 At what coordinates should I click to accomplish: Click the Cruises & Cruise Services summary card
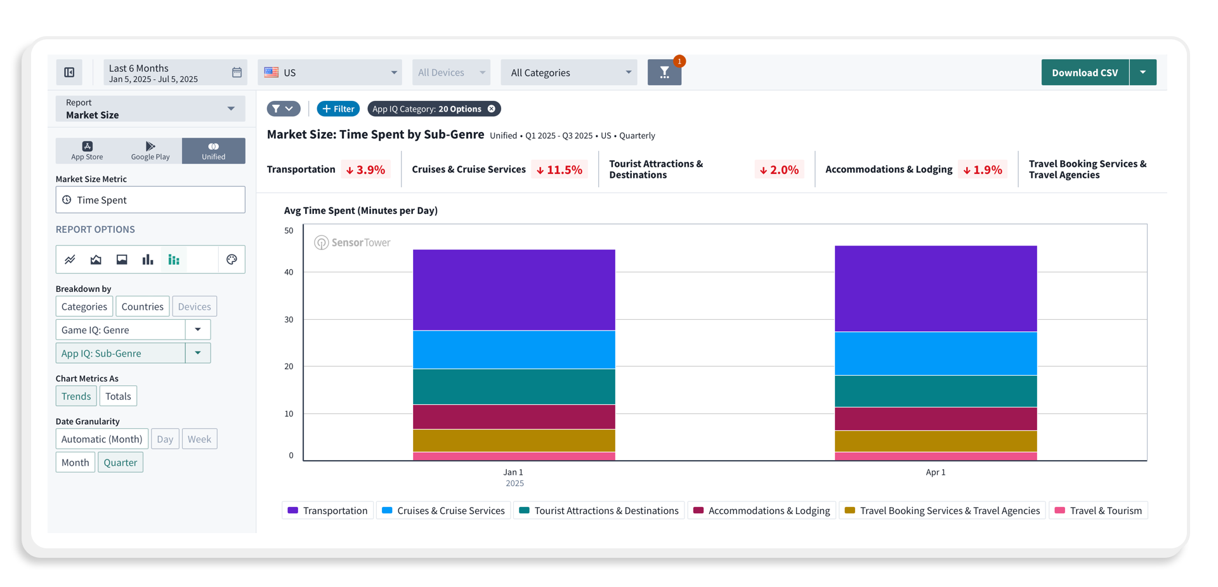point(499,169)
